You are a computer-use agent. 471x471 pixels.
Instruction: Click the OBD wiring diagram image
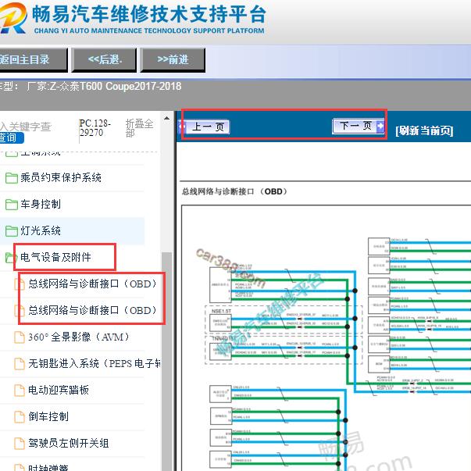[x=326, y=338]
